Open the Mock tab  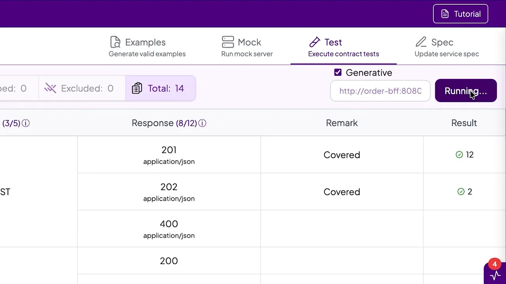point(247,46)
